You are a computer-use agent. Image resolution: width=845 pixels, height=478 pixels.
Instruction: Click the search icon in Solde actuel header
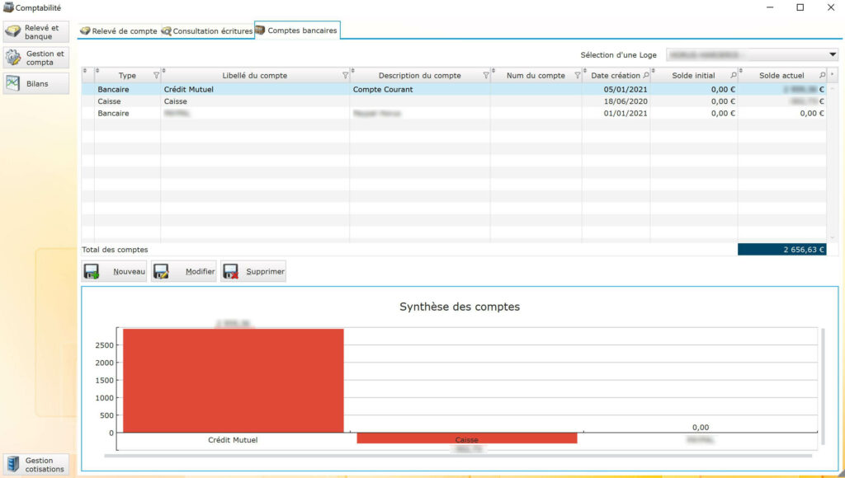click(821, 76)
